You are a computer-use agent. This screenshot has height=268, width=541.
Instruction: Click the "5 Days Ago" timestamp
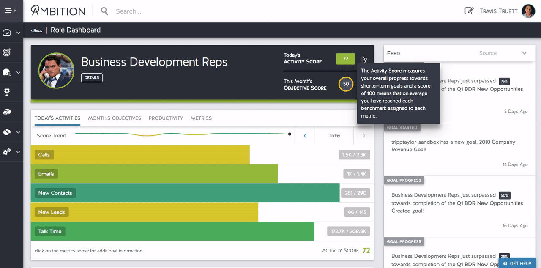pos(516,112)
